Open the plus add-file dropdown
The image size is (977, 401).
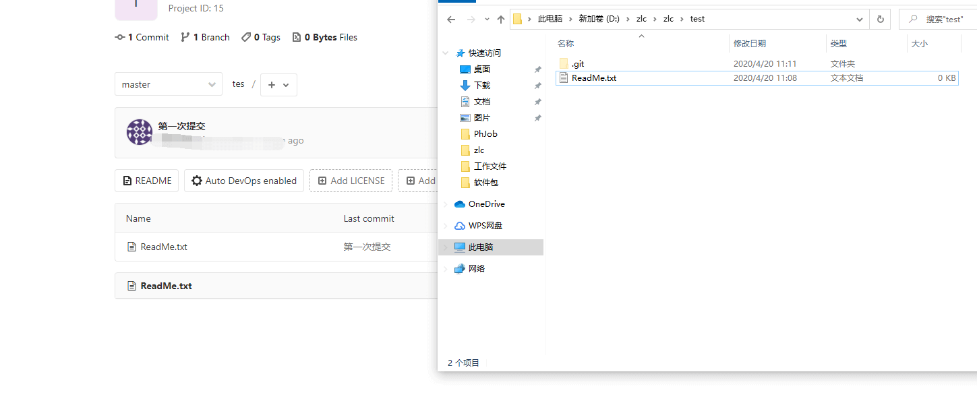278,85
